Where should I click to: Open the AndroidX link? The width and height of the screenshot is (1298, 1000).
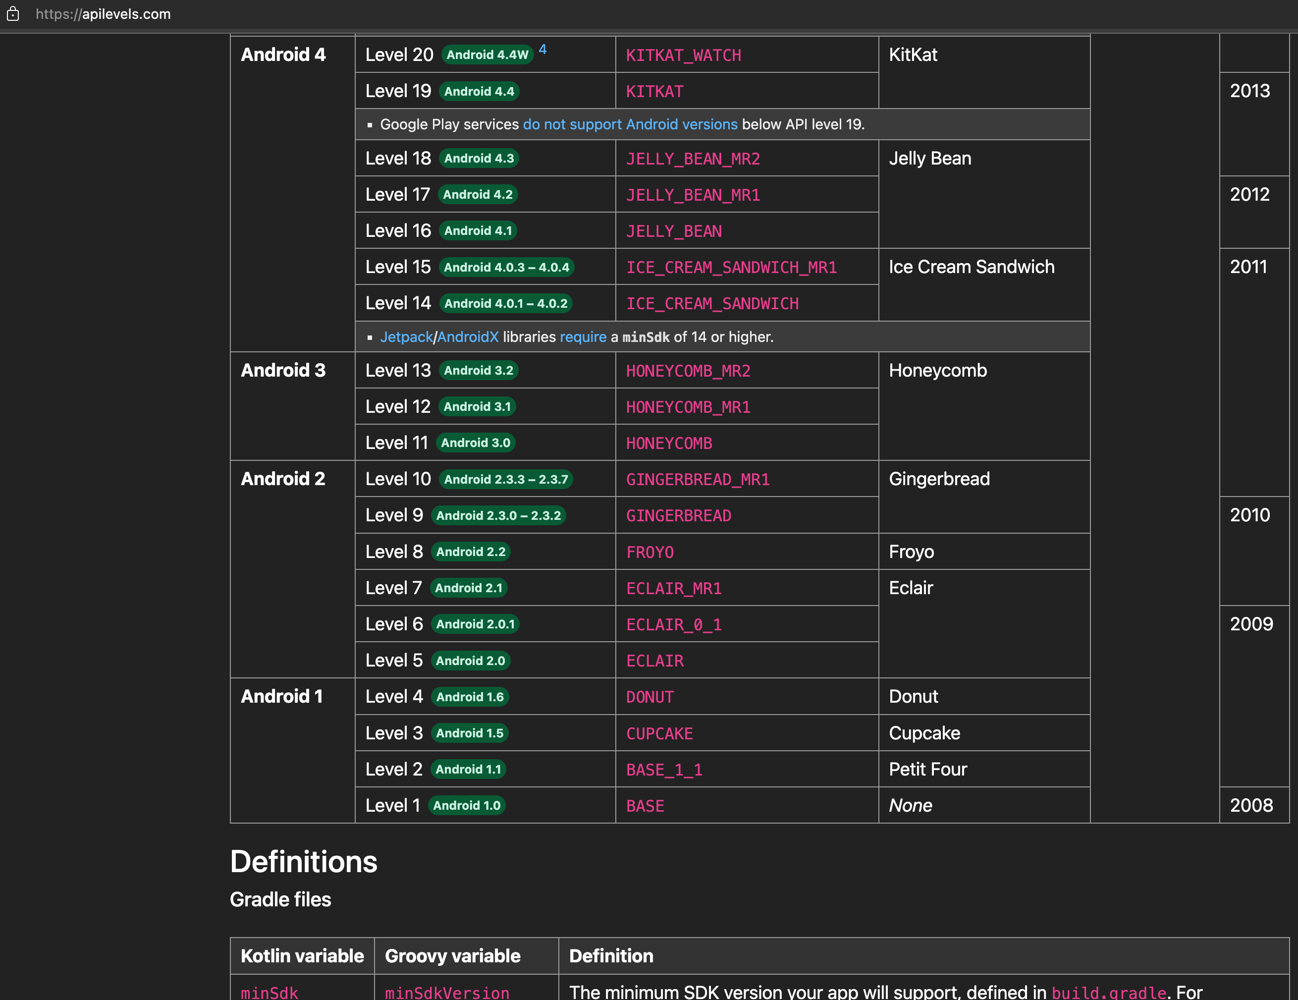(x=468, y=337)
